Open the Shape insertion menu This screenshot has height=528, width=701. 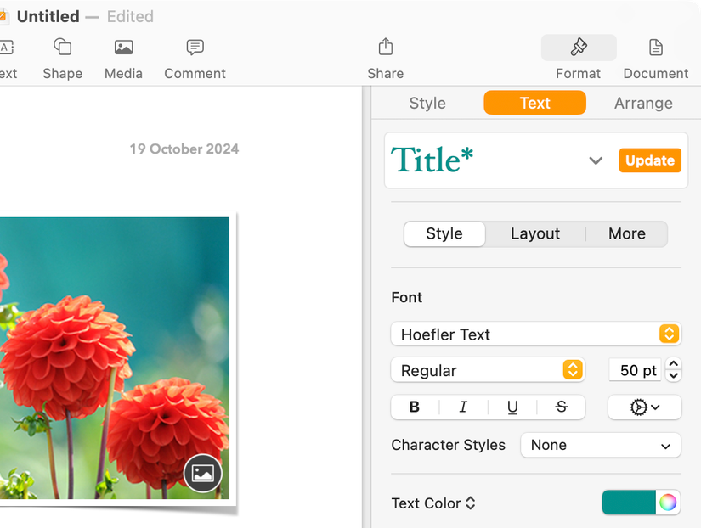coord(62,48)
